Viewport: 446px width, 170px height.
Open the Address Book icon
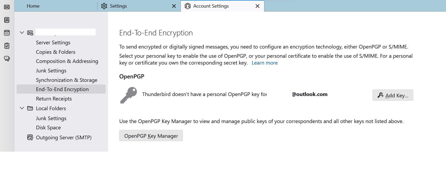(7, 20)
